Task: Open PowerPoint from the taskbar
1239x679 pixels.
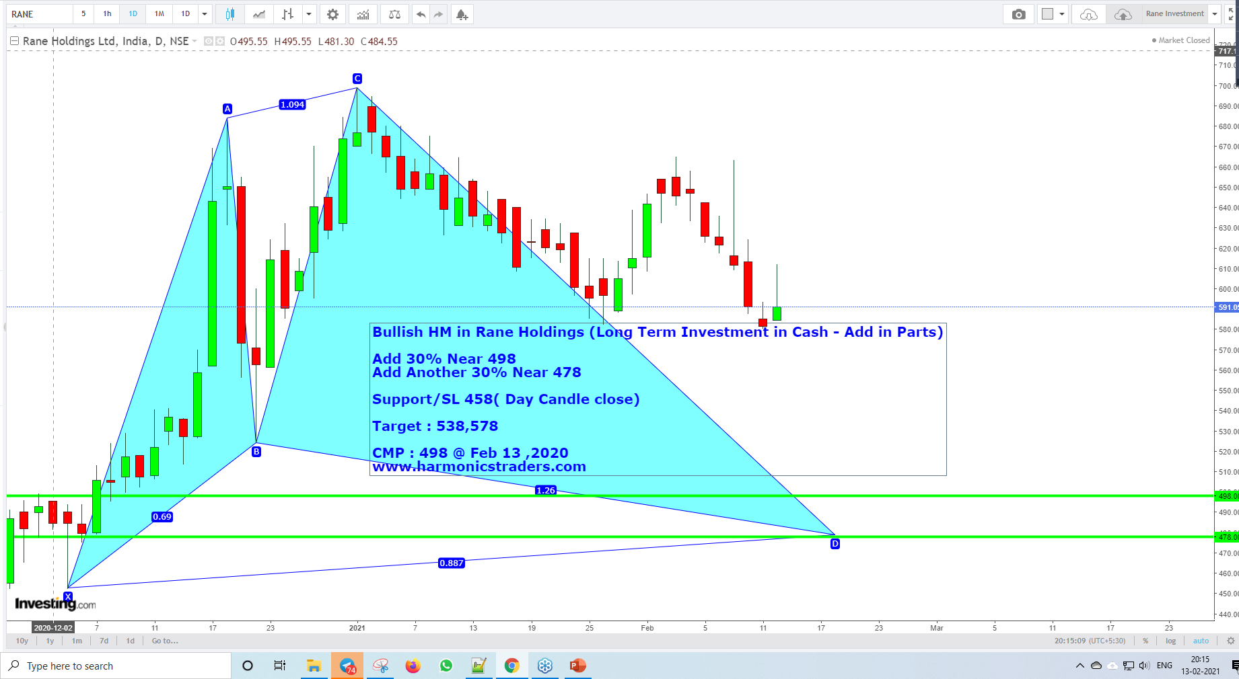Action: pyautogui.click(x=577, y=666)
